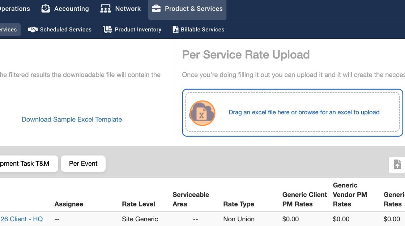Click the Network people icon
This screenshot has height=226, width=405.
coord(105,9)
